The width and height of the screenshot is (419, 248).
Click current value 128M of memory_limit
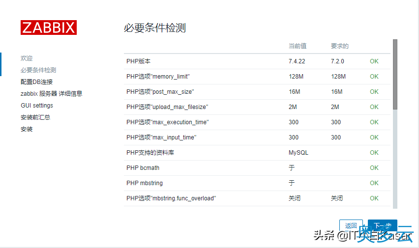pos(296,76)
